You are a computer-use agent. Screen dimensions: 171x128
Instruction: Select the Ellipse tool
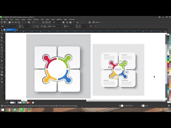[x=2, y=54]
